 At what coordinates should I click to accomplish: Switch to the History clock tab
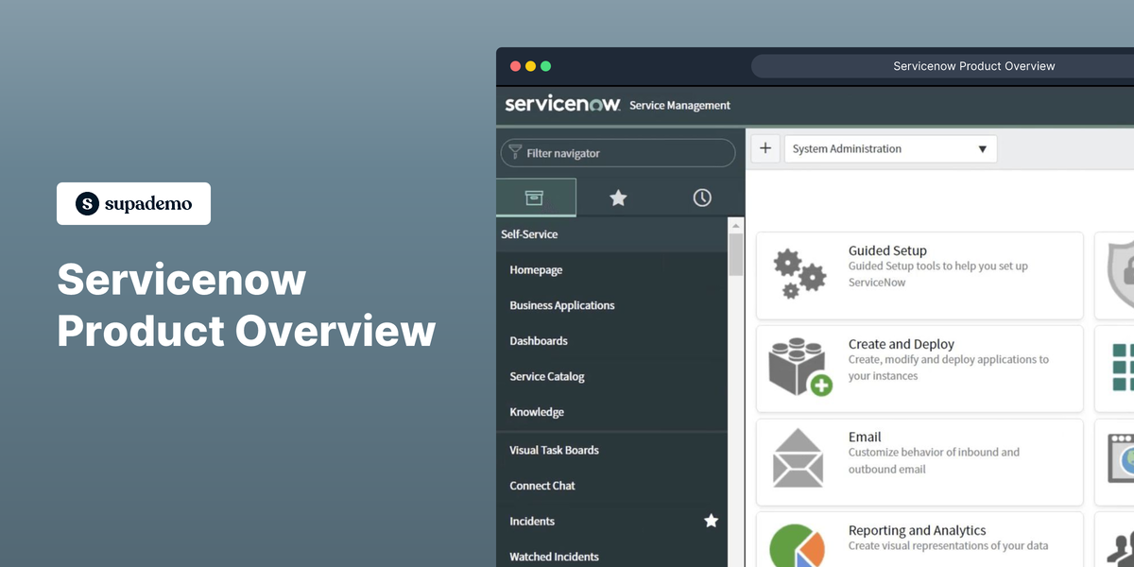pyautogui.click(x=702, y=198)
